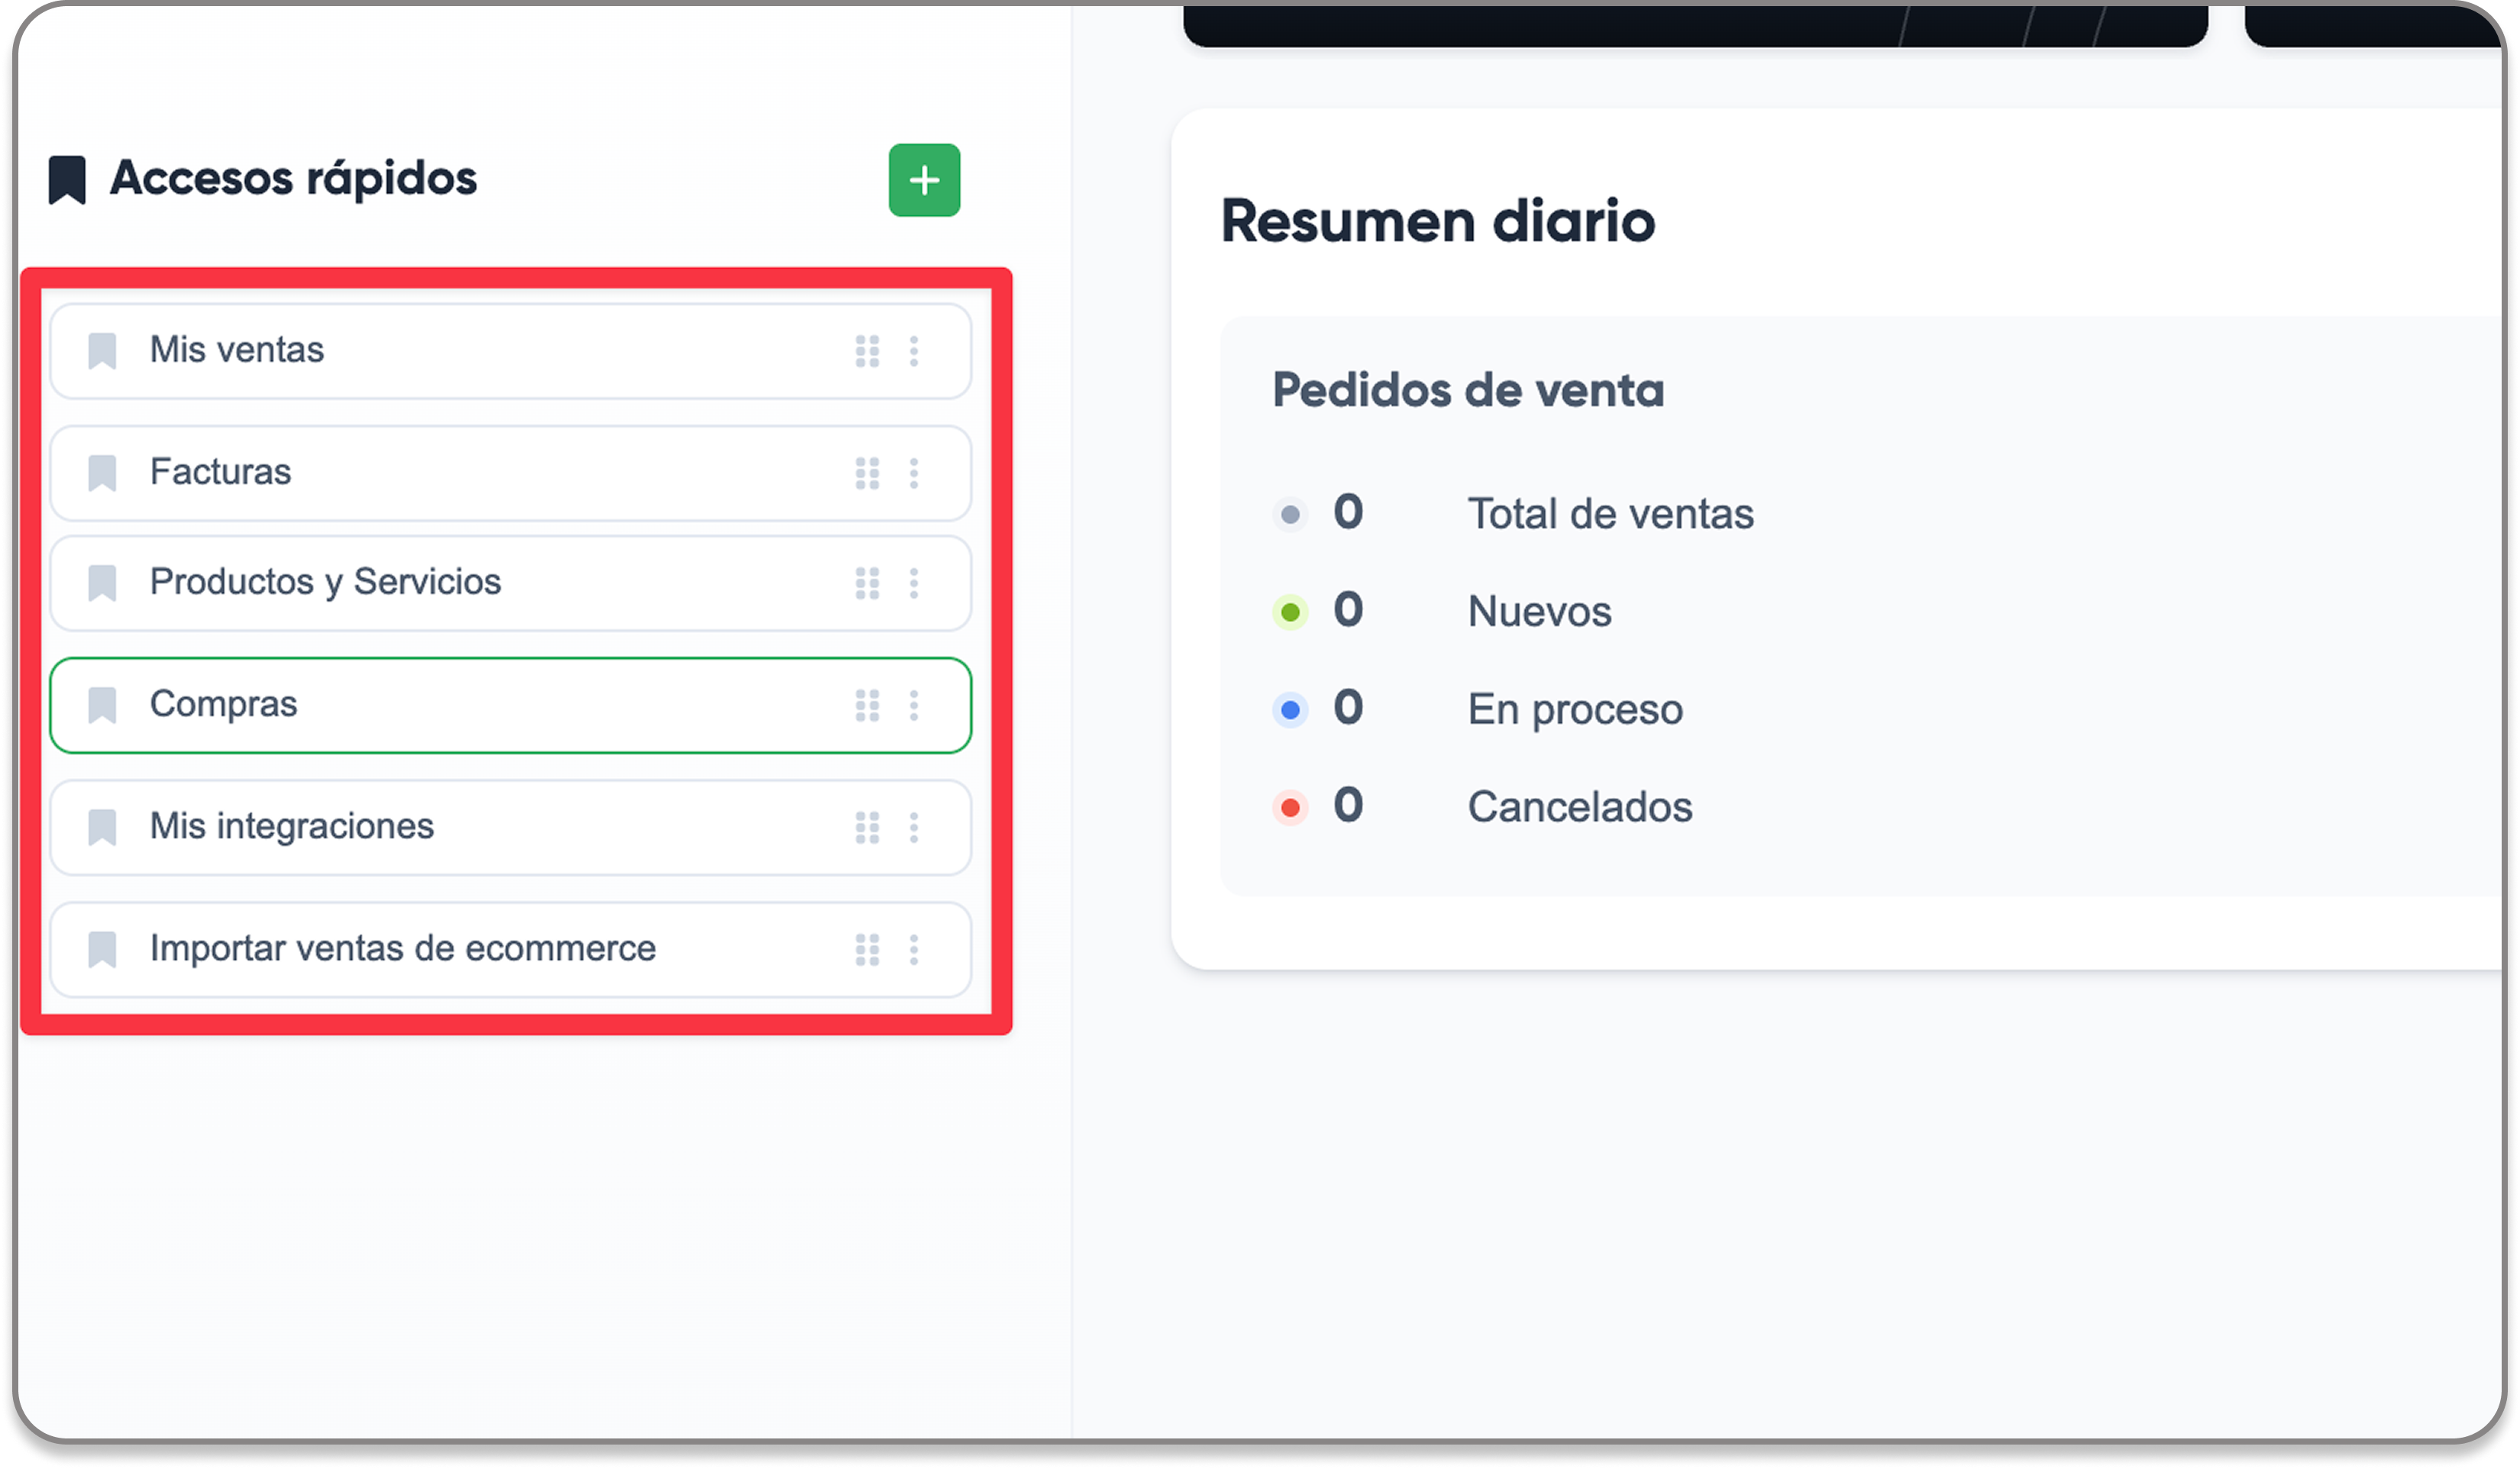
Task: Grab drag handle on Importar ventas de ecommerce
Action: coord(867,949)
